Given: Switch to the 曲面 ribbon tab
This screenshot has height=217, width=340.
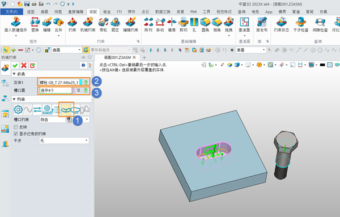Looking at the screenshot, I should click(44, 12).
